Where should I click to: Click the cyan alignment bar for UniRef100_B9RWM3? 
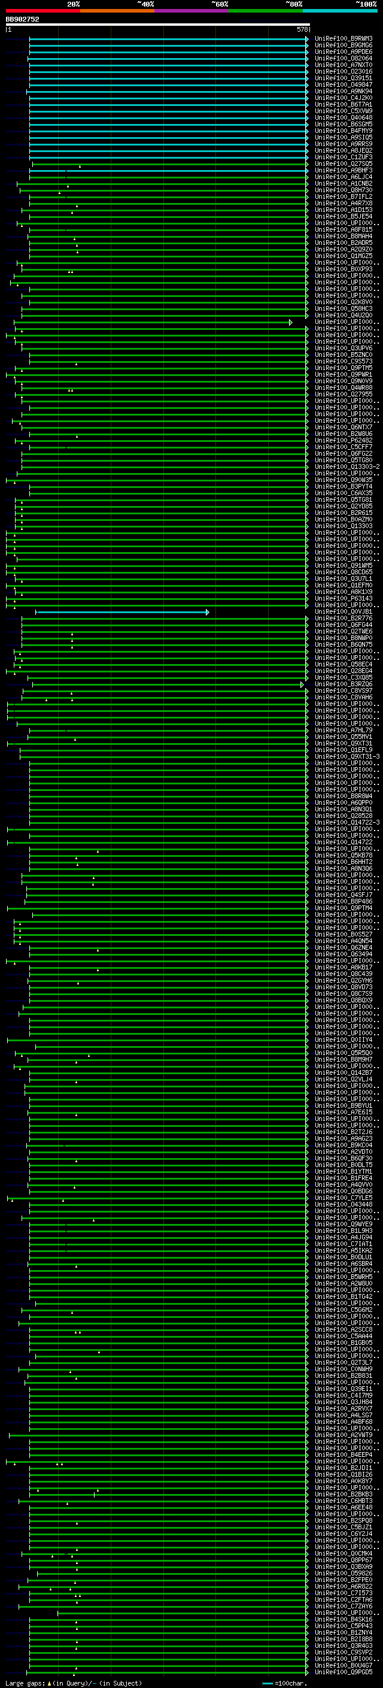(x=168, y=39)
